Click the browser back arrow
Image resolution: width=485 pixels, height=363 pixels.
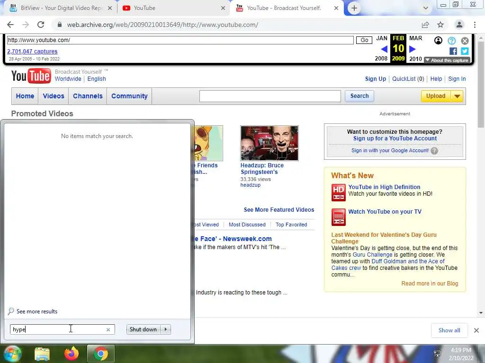pyautogui.click(x=10, y=25)
